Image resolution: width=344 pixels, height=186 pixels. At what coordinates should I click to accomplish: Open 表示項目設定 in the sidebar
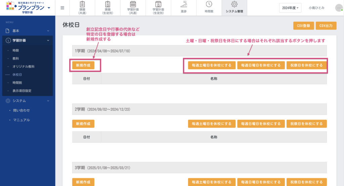click(x=22, y=90)
